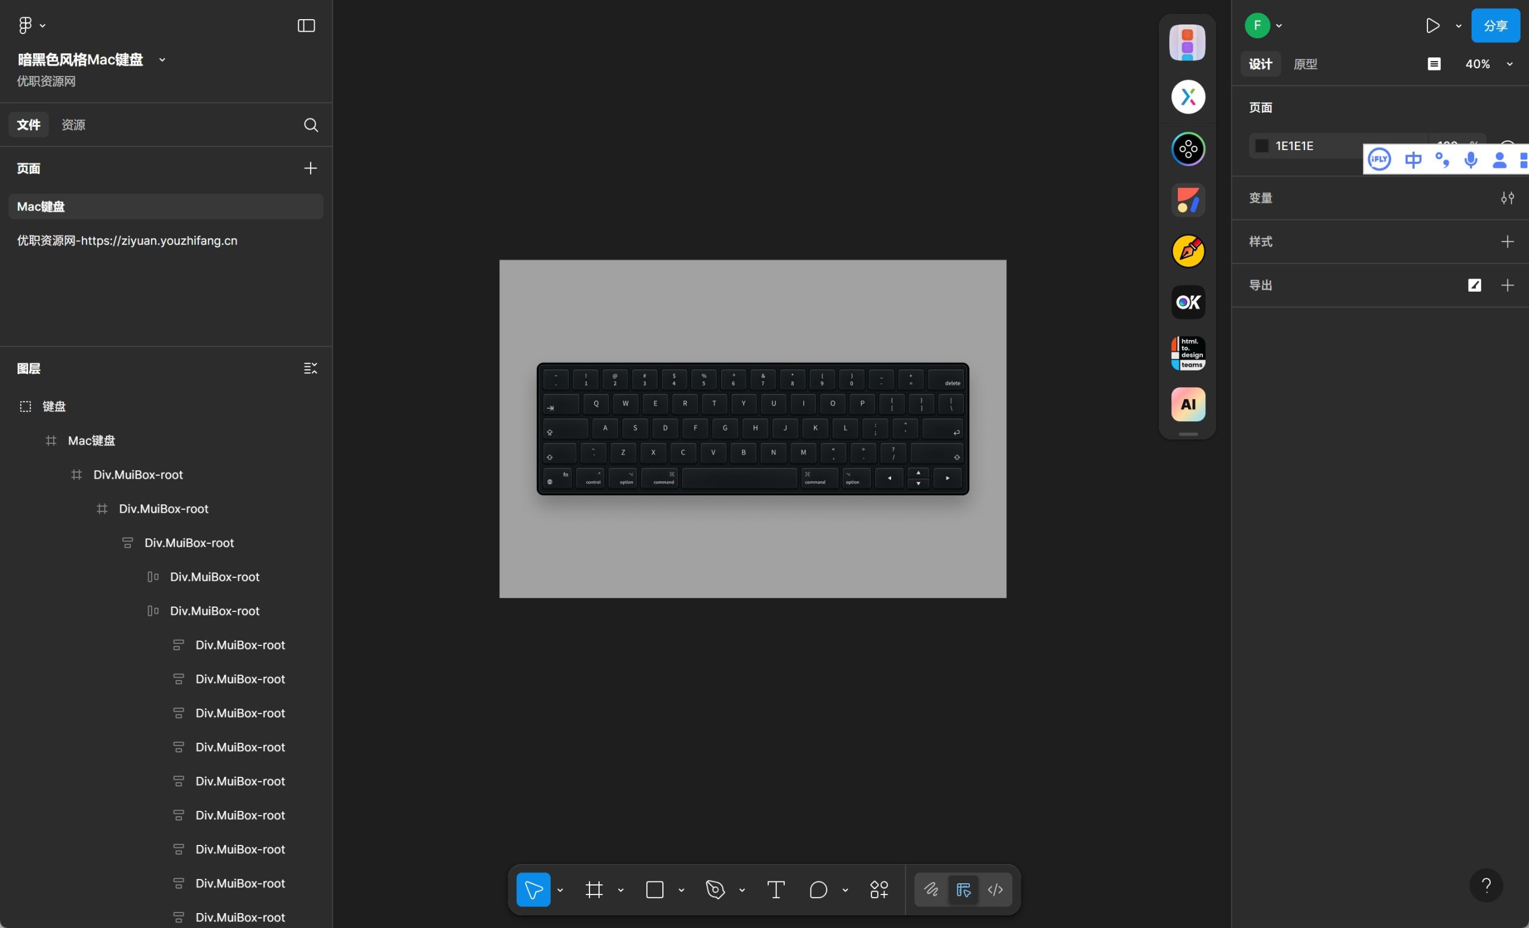
Task: Toggle Dev Mode code switch
Action: (x=995, y=890)
